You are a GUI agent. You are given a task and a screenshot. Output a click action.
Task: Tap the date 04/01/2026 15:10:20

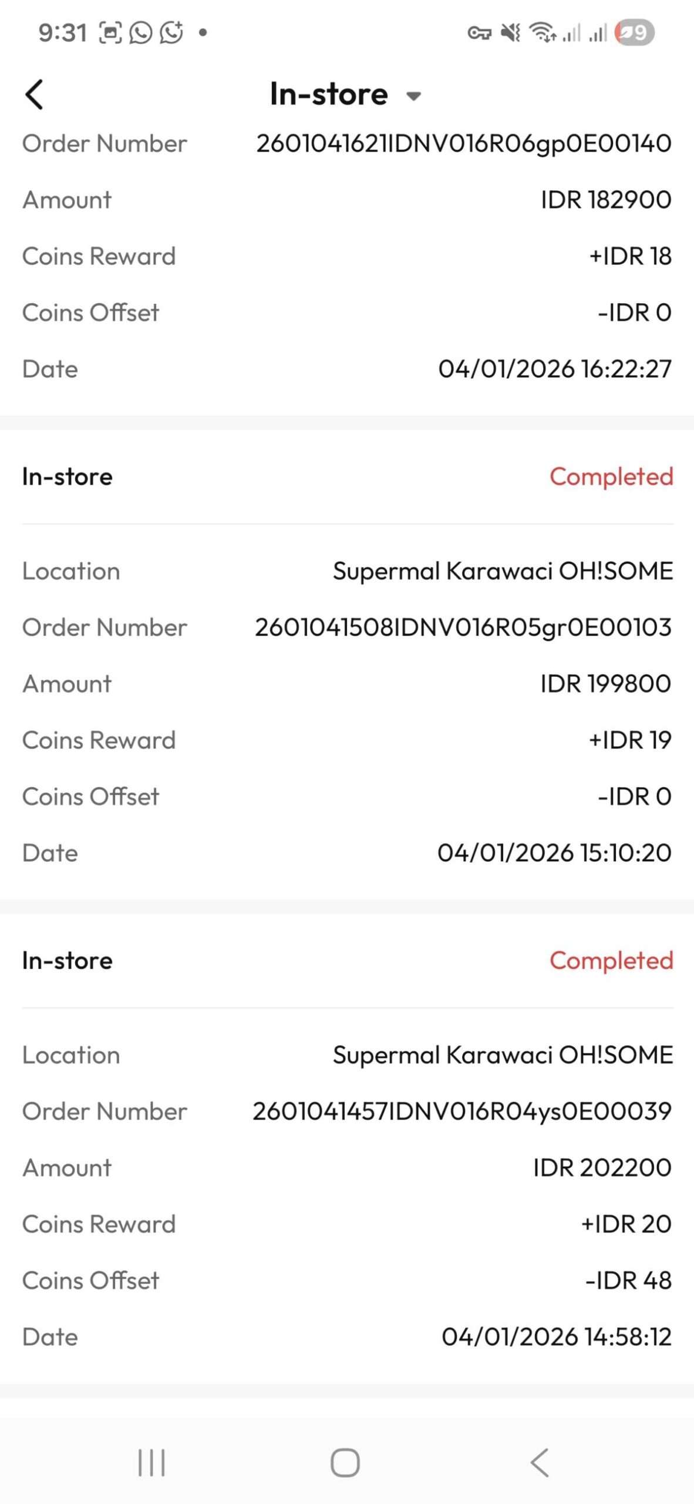(554, 853)
